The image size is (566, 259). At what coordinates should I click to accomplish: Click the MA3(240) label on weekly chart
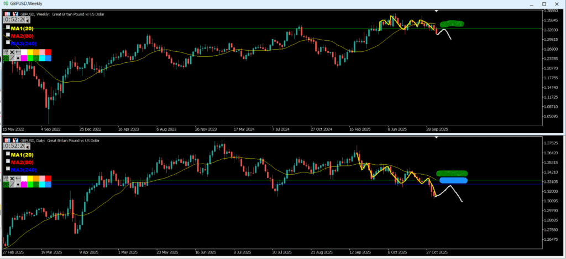pyautogui.click(x=23, y=42)
